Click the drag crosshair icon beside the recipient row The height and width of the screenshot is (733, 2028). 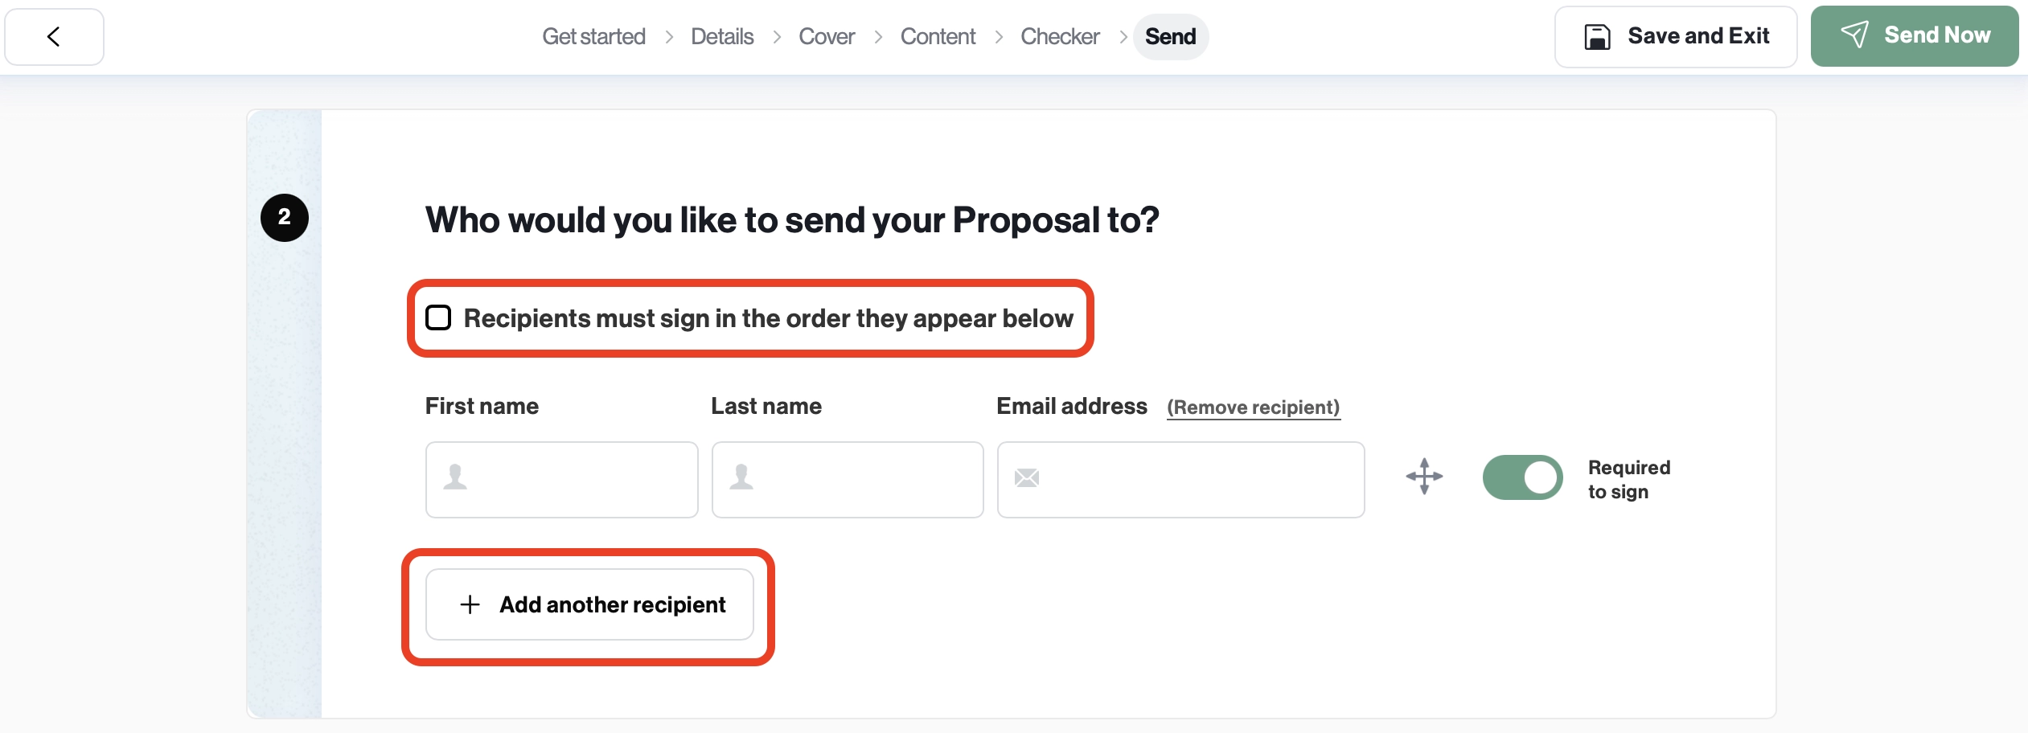tap(1423, 477)
